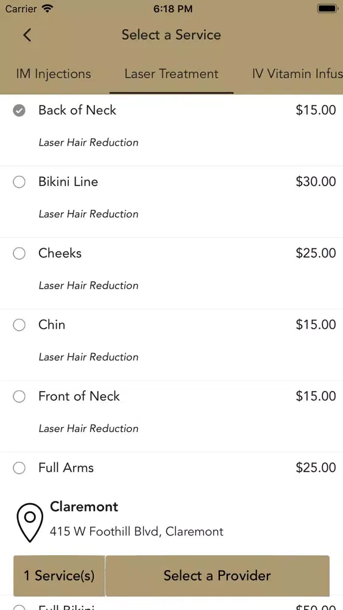Tap the Cheeks $25.00 price
343x610 pixels.
point(316,253)
